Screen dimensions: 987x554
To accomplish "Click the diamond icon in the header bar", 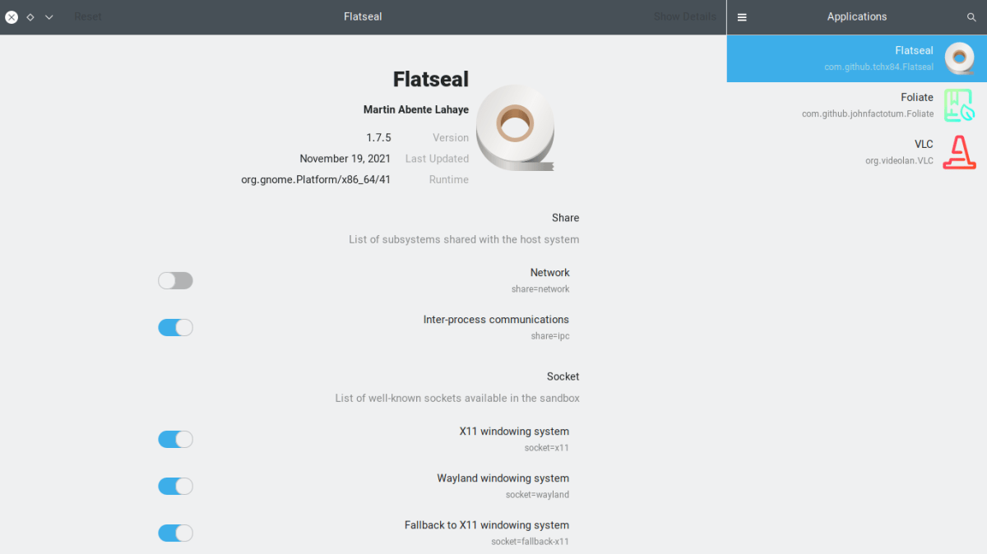I will coord(30,16).
